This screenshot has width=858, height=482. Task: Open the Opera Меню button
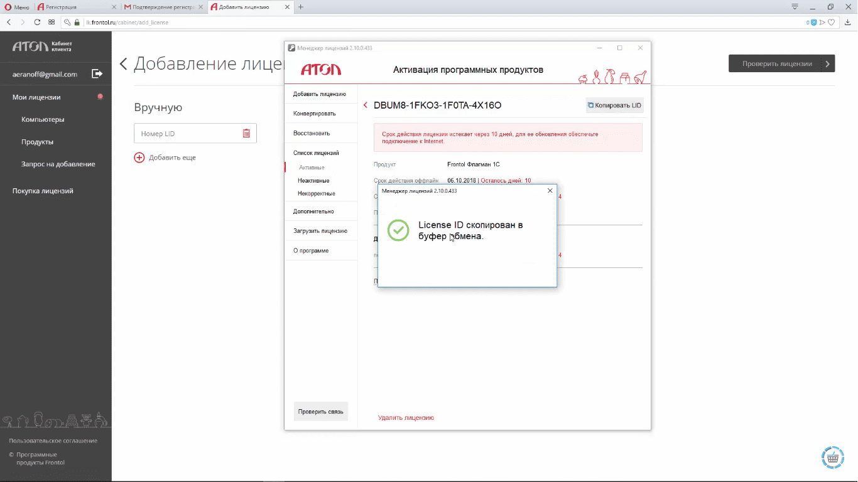[17, 7]
